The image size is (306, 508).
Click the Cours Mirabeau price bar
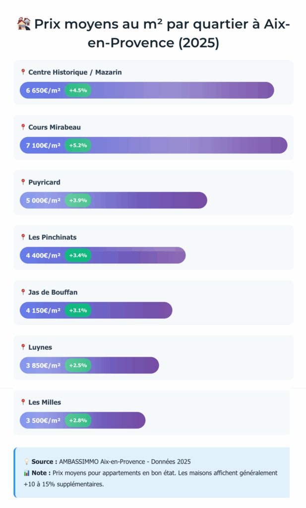(x=188, y=145)
